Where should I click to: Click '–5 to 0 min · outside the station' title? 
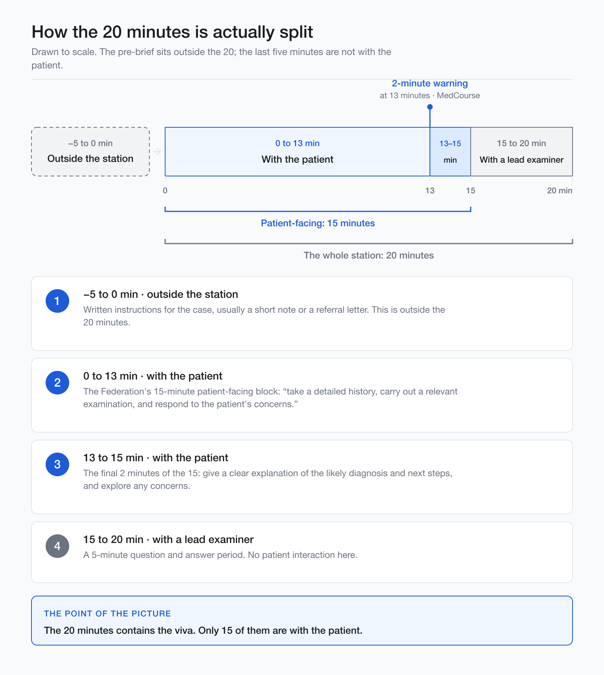160,294
